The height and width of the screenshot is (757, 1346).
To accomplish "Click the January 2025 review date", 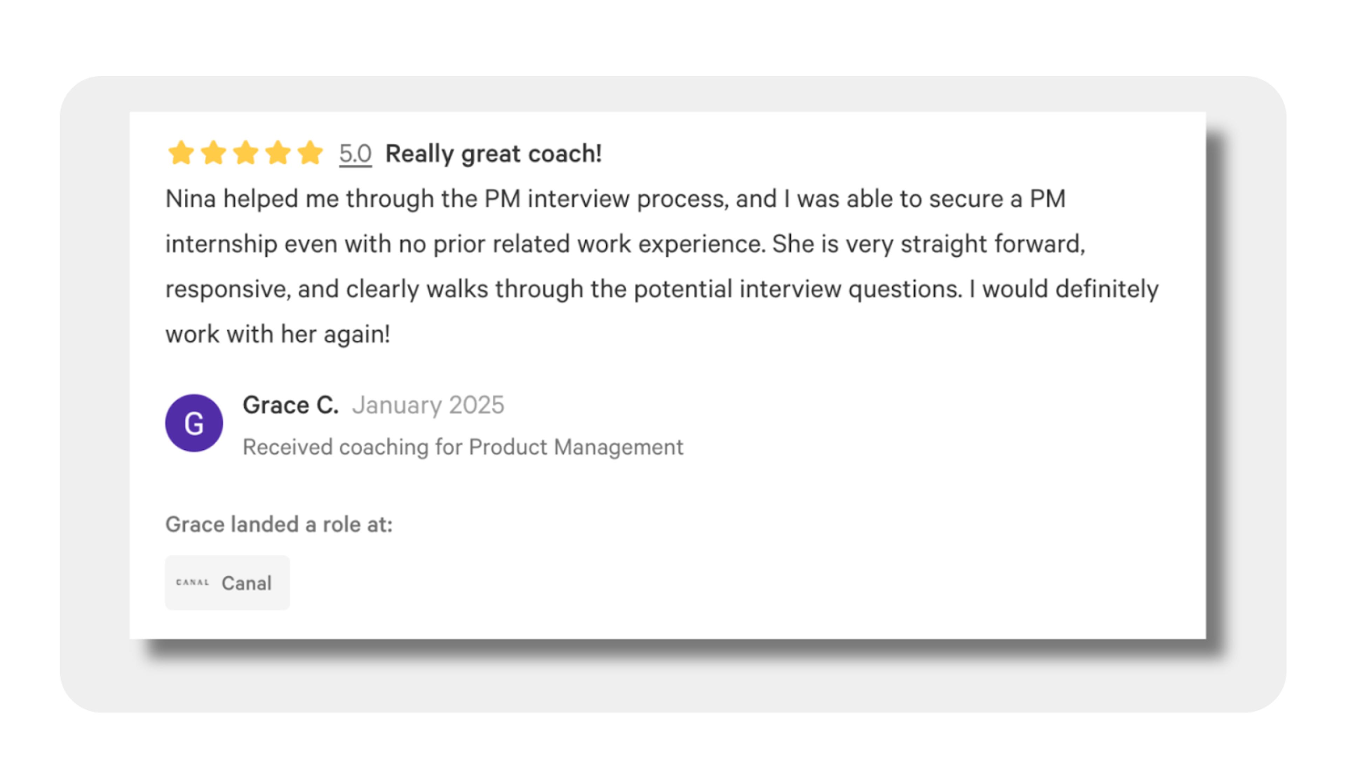I will point(428,405).
